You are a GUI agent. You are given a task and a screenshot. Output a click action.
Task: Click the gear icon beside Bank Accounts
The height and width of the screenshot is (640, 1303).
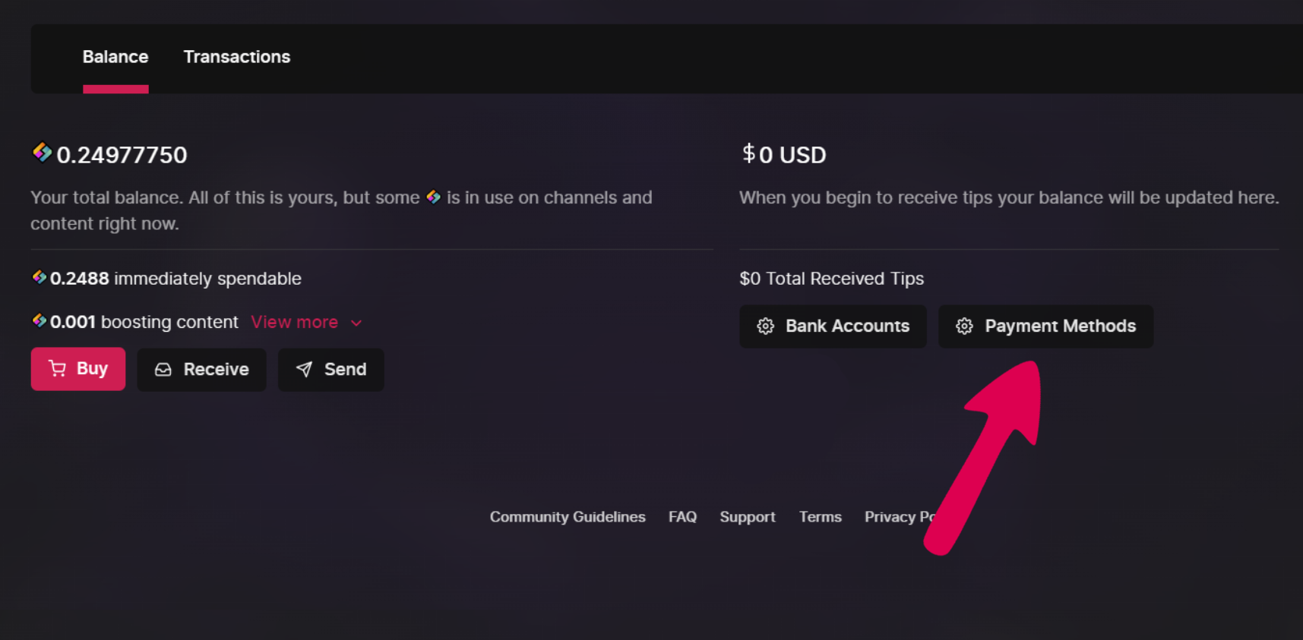tap(766, 326)
